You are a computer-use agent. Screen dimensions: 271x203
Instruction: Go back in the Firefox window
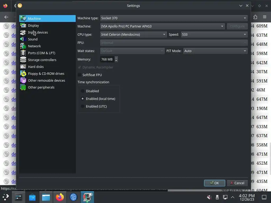[6, 17]
